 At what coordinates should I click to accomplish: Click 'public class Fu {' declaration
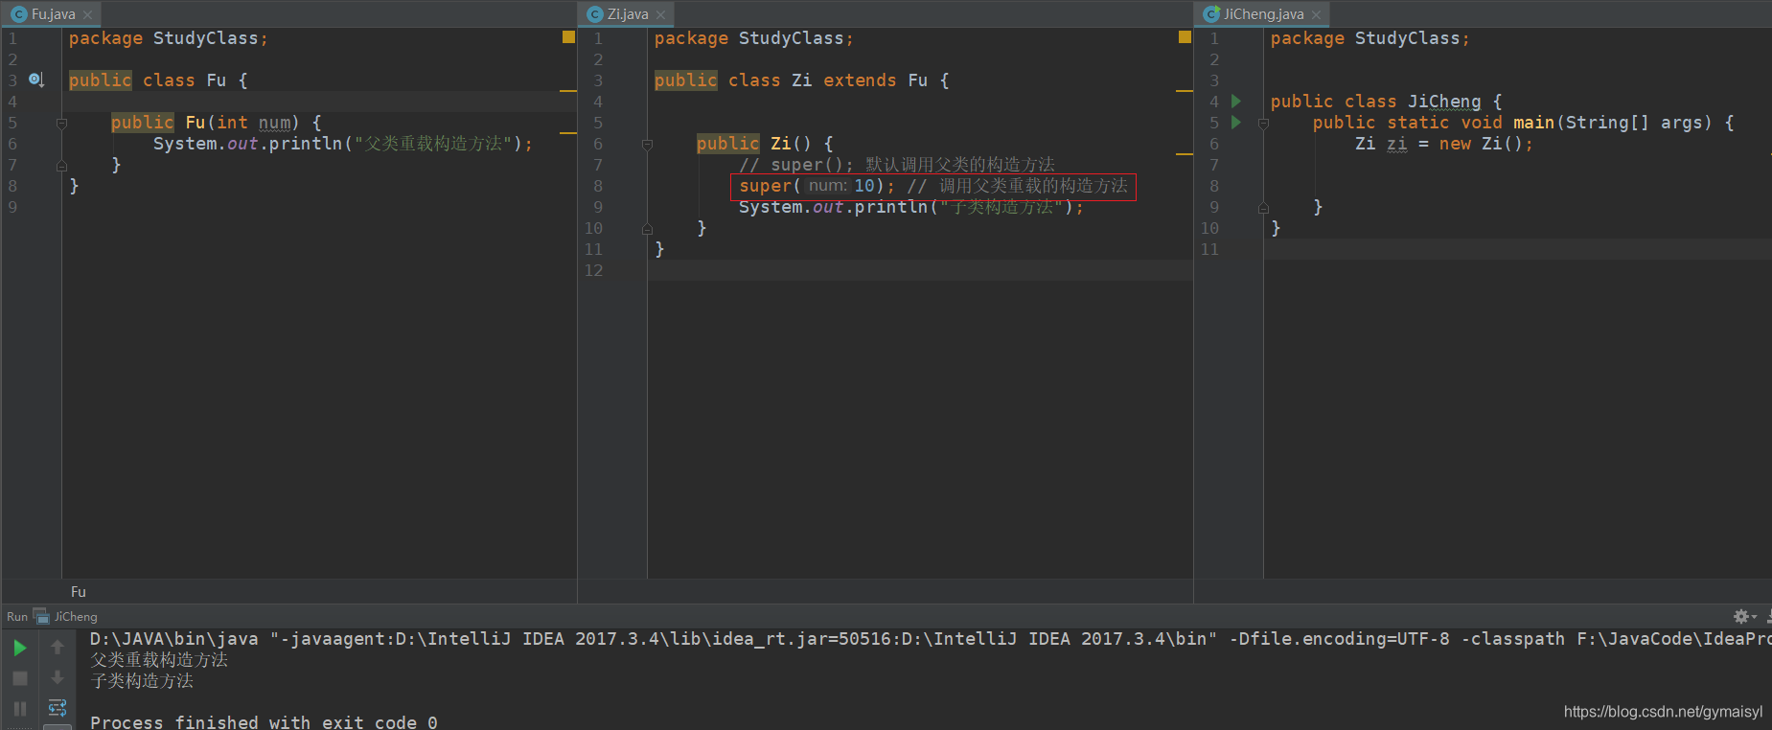coord(158,80)
